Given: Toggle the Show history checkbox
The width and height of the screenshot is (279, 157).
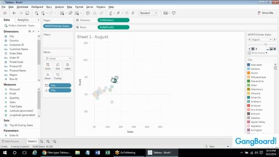Looking at the screenshot, I should pyautogui.click(x=249, y=53).
